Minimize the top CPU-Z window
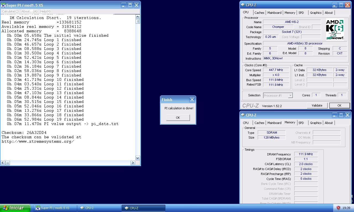 (335, 5)
